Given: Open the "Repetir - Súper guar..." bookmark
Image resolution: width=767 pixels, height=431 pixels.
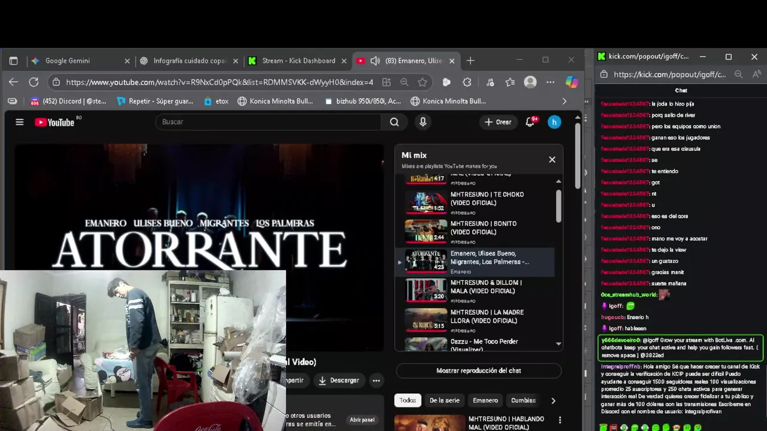Looking at the screenshot, I should click(155, 101).
